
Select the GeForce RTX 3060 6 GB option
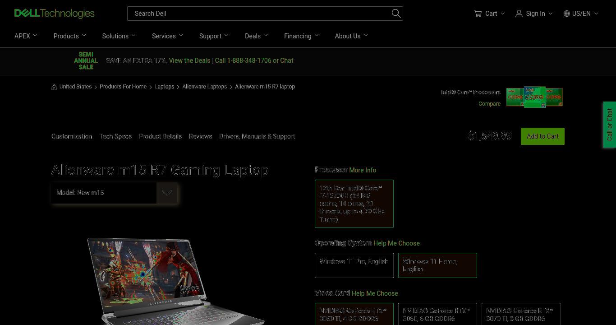click(437, 314)
